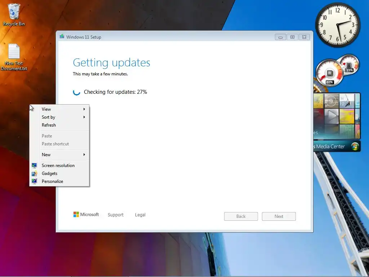Choose New in the context menu

[59, 154]
